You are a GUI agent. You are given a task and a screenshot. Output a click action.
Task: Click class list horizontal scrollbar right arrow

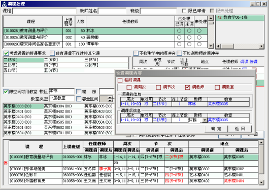coord(261,46)
